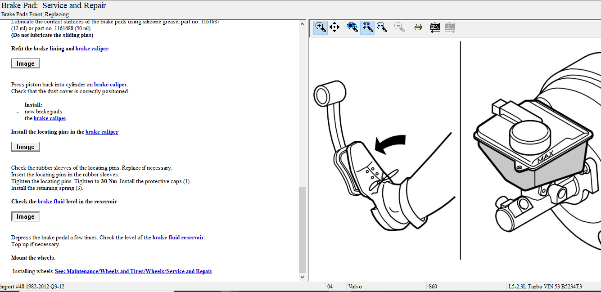Go to next image camera icon
Image resolution: width=601 pixels, height=292 pixels.
click(x=450, y=27)
